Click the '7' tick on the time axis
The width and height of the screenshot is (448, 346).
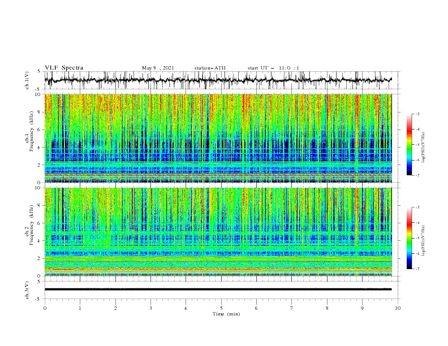tap(292, 308)
